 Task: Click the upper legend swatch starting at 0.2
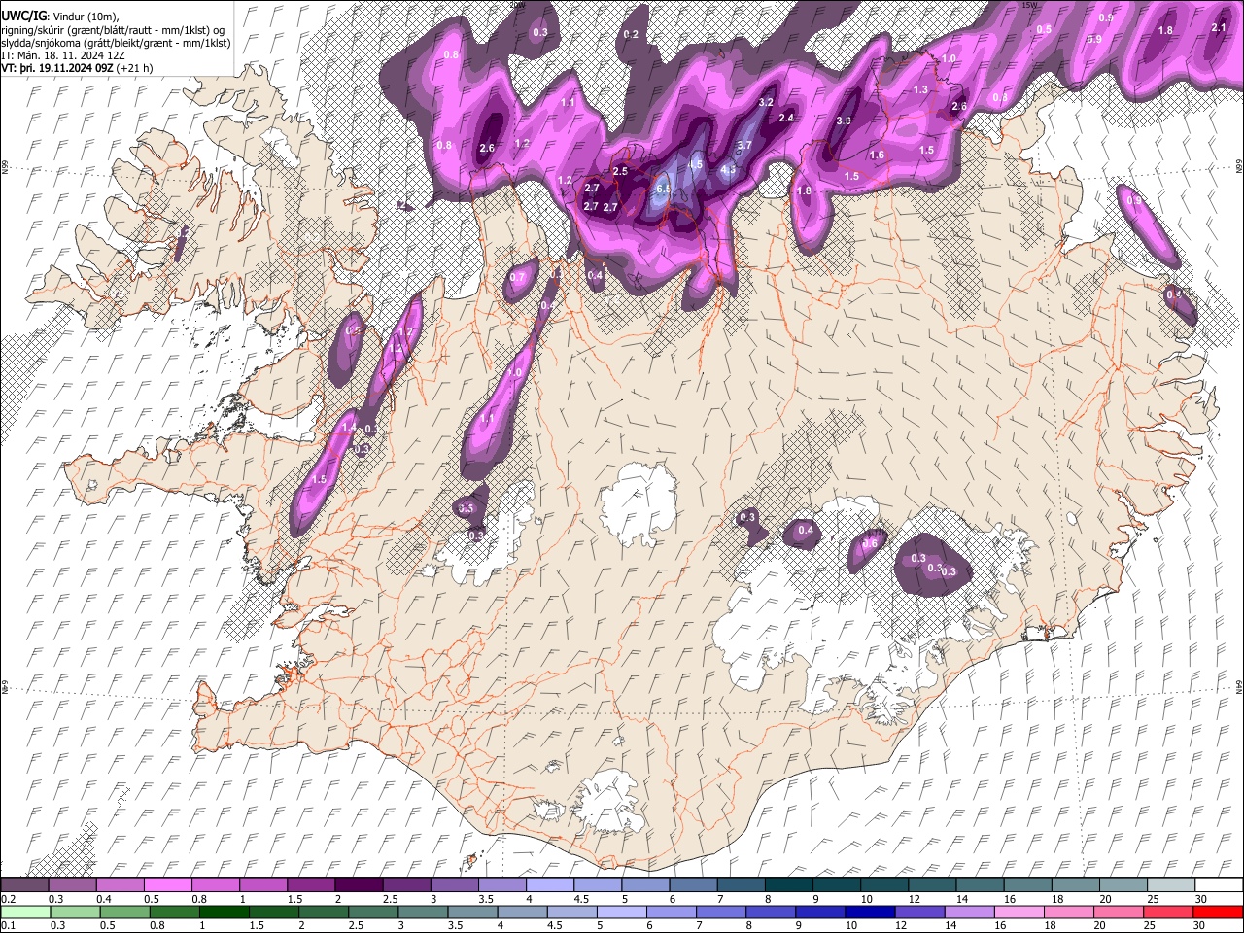point(24,884)
